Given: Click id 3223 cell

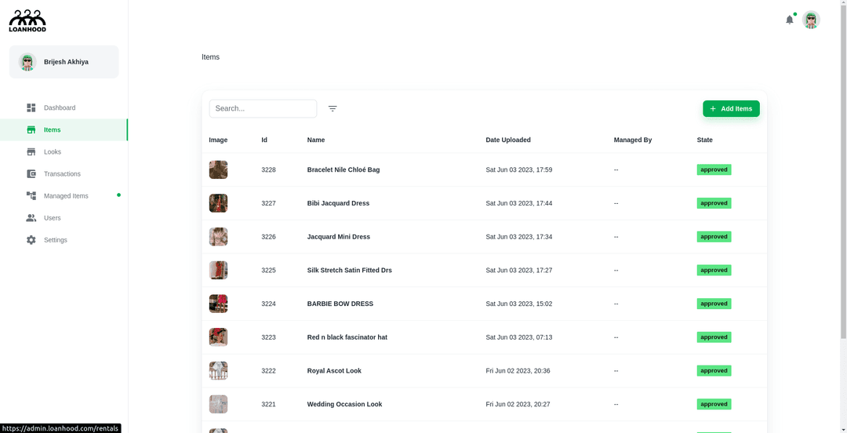Looking at the screenshot, I should point(268,337).
